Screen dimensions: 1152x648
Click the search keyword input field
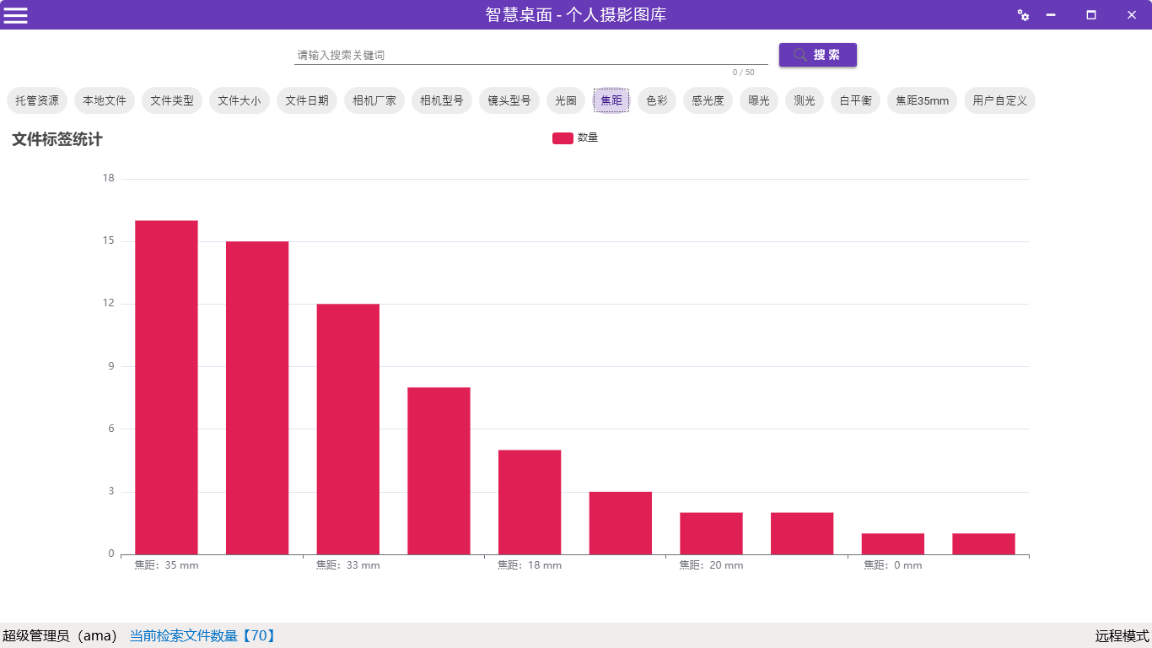[x=530, y=55]
